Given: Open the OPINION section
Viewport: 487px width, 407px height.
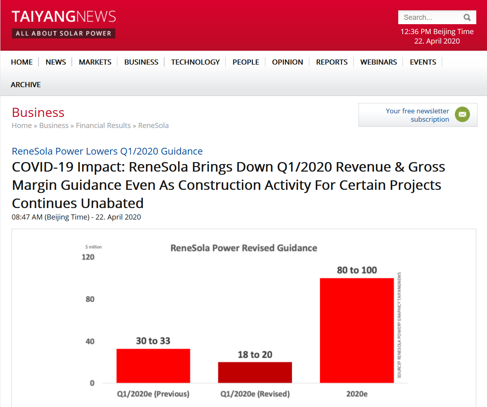Looking at the screenshot, I should pos(288,62).
